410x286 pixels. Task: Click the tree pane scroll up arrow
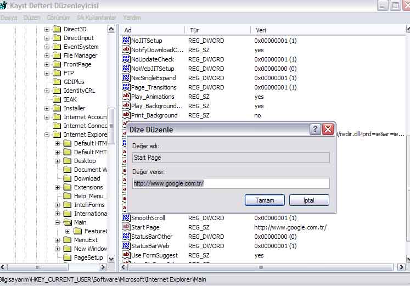[x=111, y=29]
